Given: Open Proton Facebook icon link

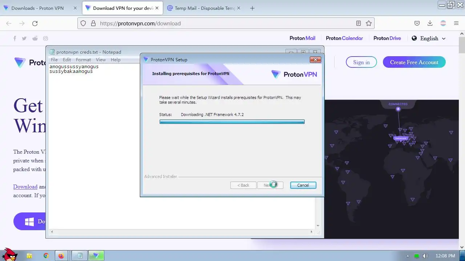Looking at the screenshot, I should tap(15, 38).
